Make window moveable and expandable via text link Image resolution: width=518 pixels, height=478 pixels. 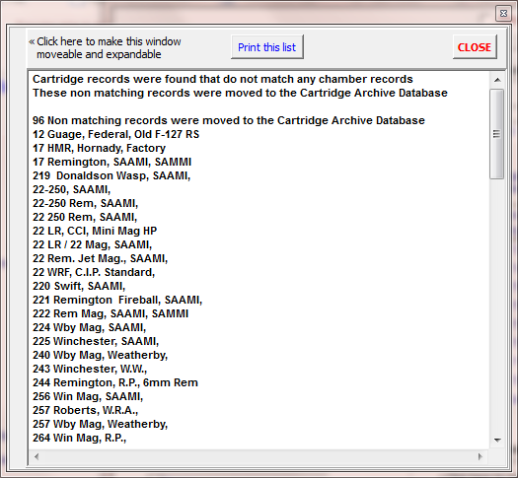105,47
